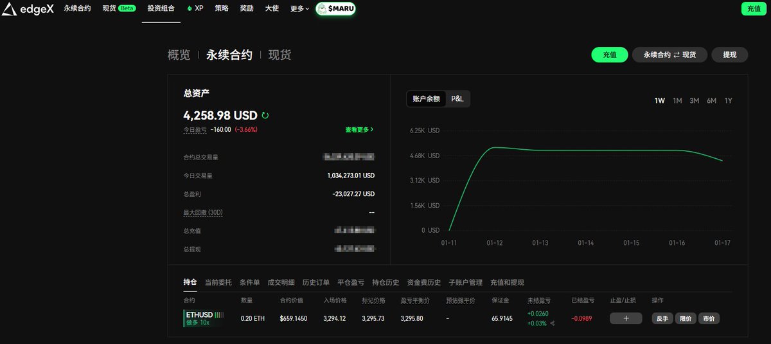Viewport: 771px width, 344px height.
Task: Open 永续合约 in top navigation
Action: click(77, 9)
